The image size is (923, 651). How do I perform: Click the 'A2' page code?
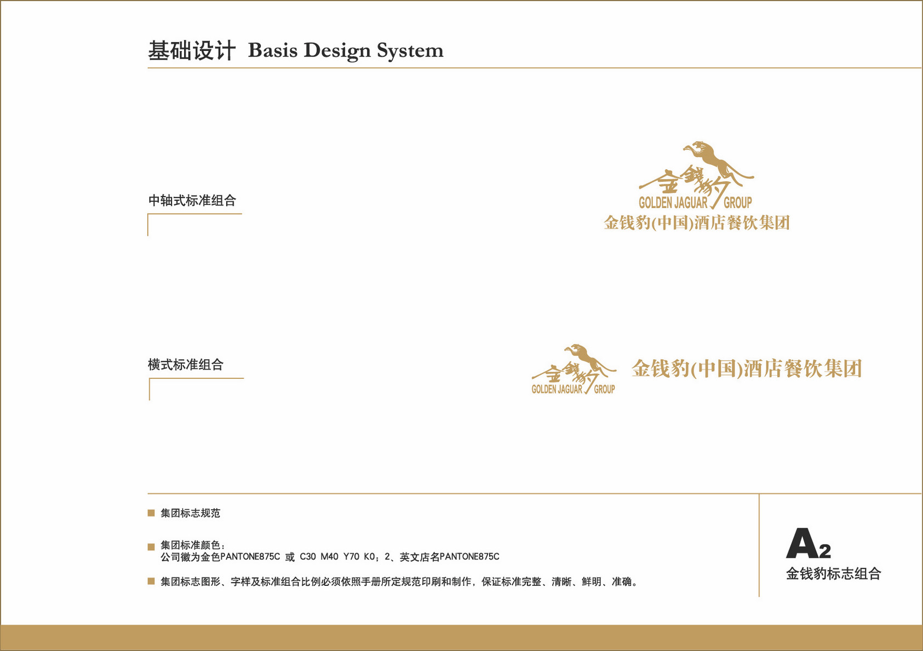[x=809, y=544]
